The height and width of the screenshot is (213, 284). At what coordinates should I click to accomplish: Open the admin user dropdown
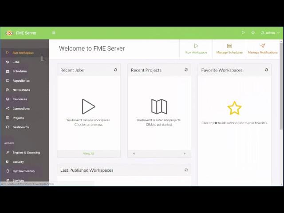270,33
